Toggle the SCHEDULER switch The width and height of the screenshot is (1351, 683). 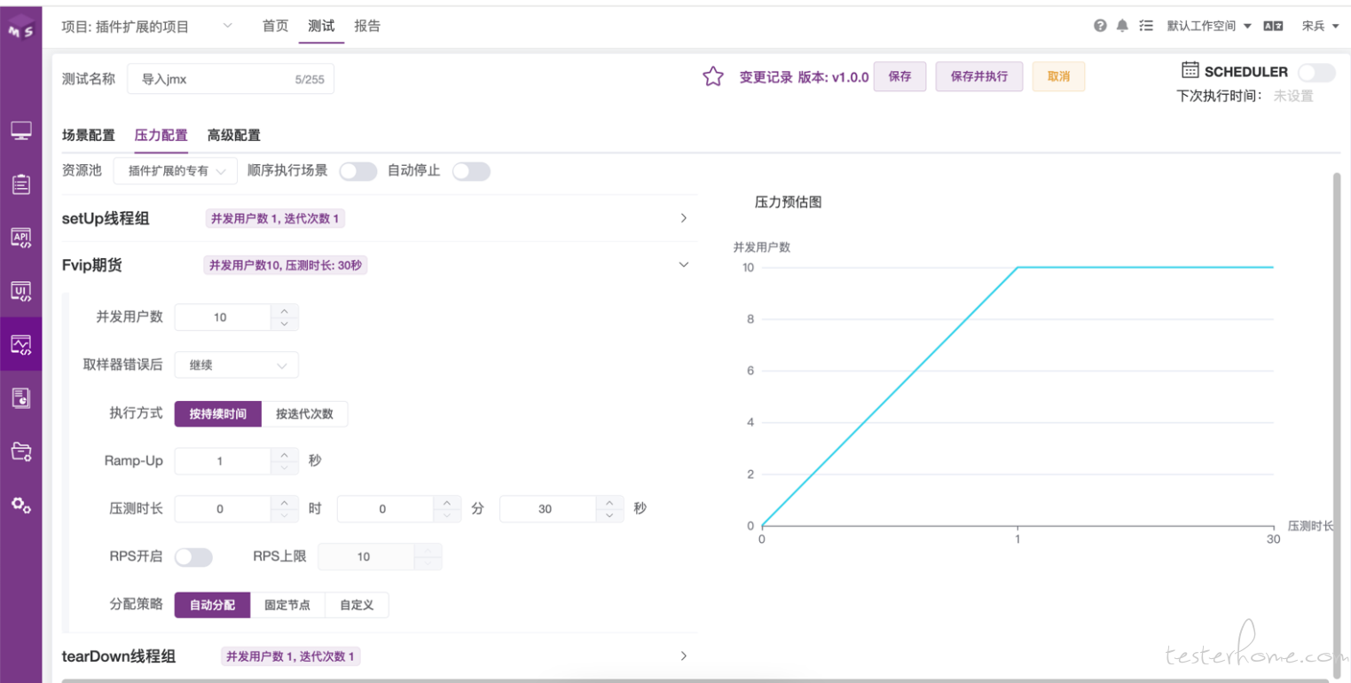(x=1316, y=72)
